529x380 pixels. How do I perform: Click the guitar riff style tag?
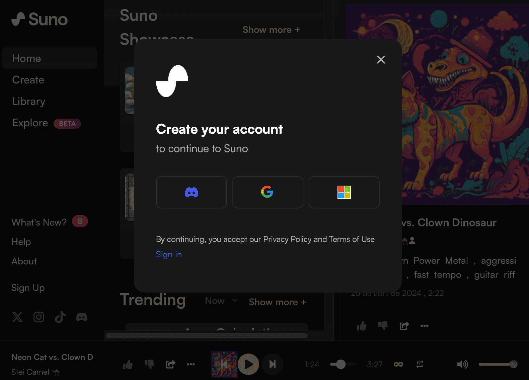click(495, 275)
